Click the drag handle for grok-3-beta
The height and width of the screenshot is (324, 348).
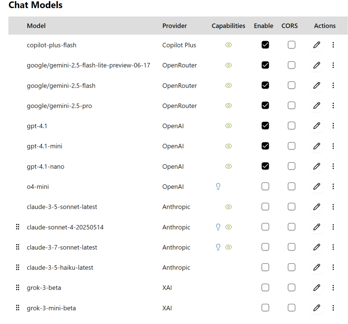click(x=18, y=288)
